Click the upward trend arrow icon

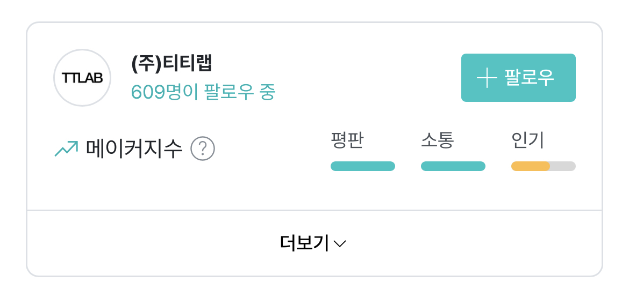(x=66, y=148)
